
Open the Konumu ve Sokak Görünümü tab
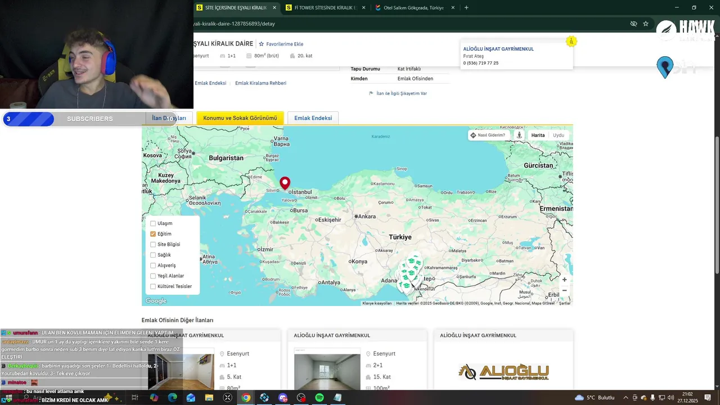point(240,118)
